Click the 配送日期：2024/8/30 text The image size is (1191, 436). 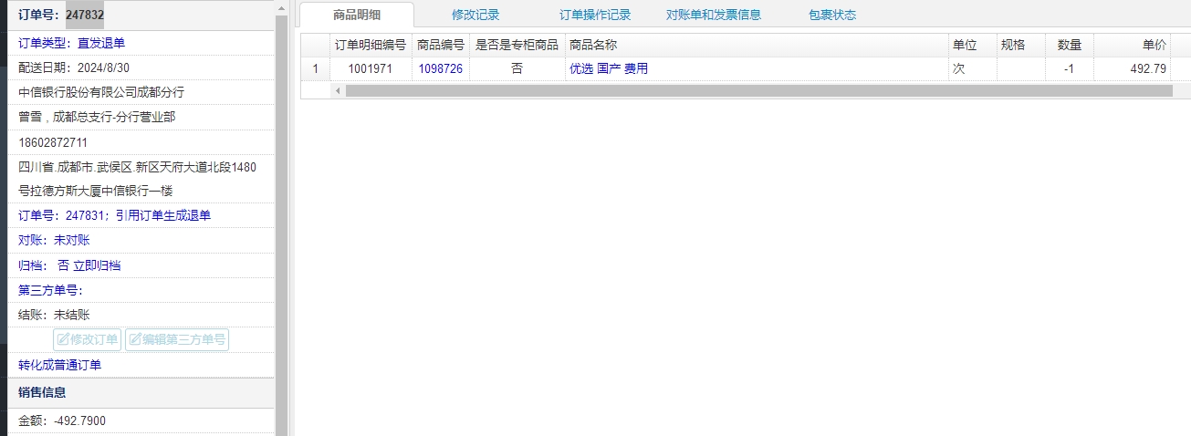pos(74,67)
